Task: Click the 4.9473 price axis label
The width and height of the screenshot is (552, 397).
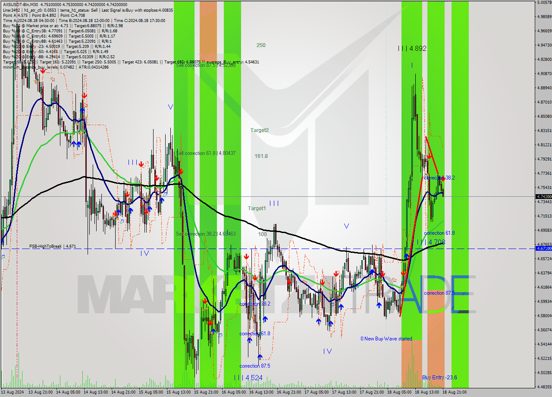Action: (544, 45)
